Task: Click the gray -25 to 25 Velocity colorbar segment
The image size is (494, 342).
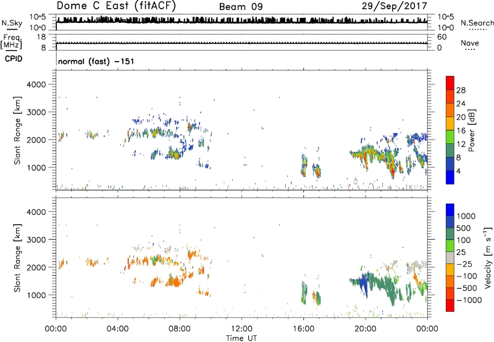Action: tap(450, 257)
